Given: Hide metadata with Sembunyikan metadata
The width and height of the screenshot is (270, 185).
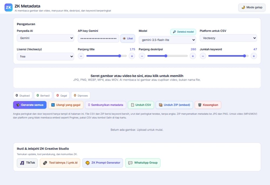Looking at the screenshot, I should pyautogui.click(x=106, y=105).
